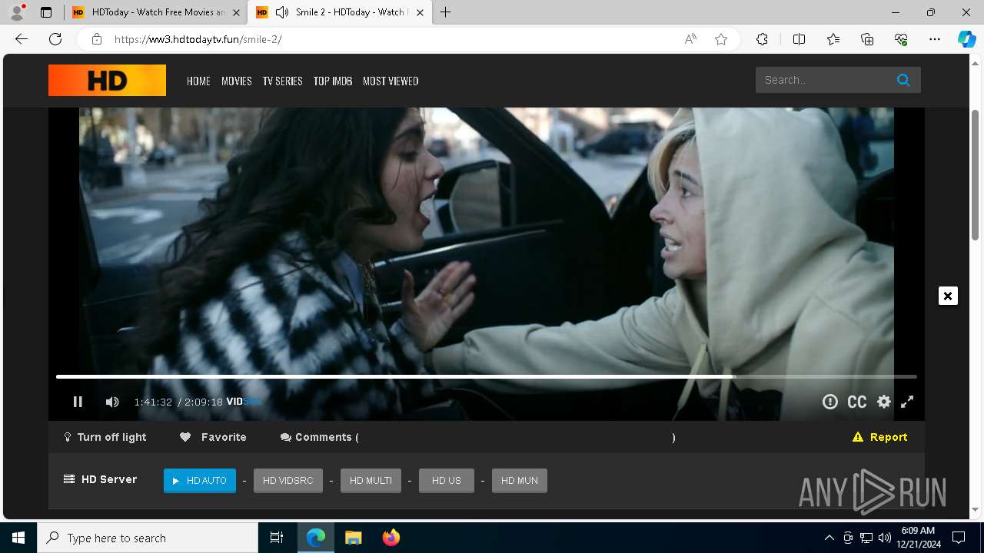Open Windows Start menu
The height and width of the screenshot is (553, 984).
point(18,538)
